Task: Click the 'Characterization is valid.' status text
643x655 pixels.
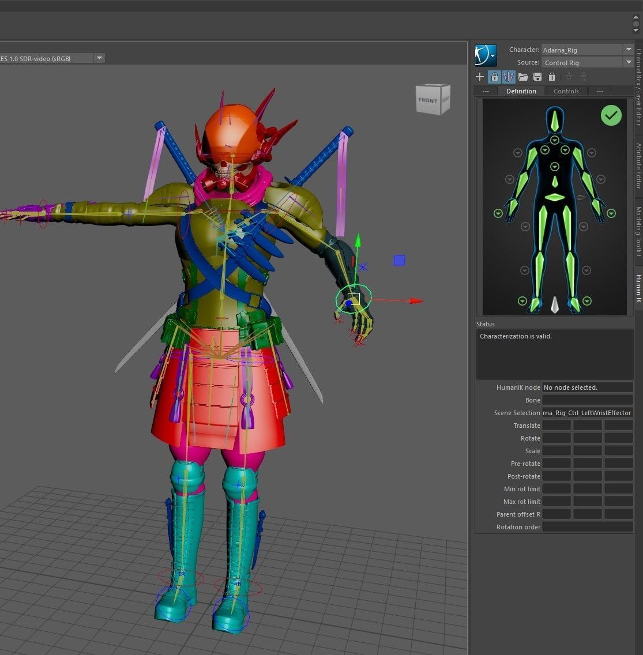Action: [x=516, y=336]
